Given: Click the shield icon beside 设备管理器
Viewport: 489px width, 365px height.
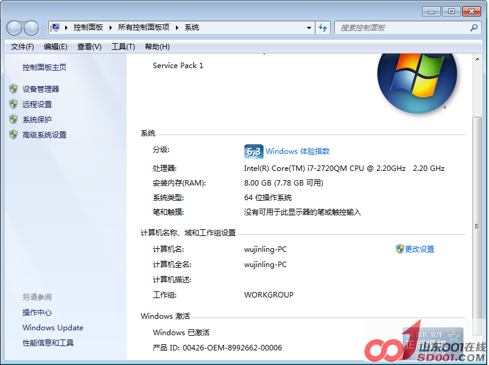Looking at the screenshot, I should click(x=13, y=89).
